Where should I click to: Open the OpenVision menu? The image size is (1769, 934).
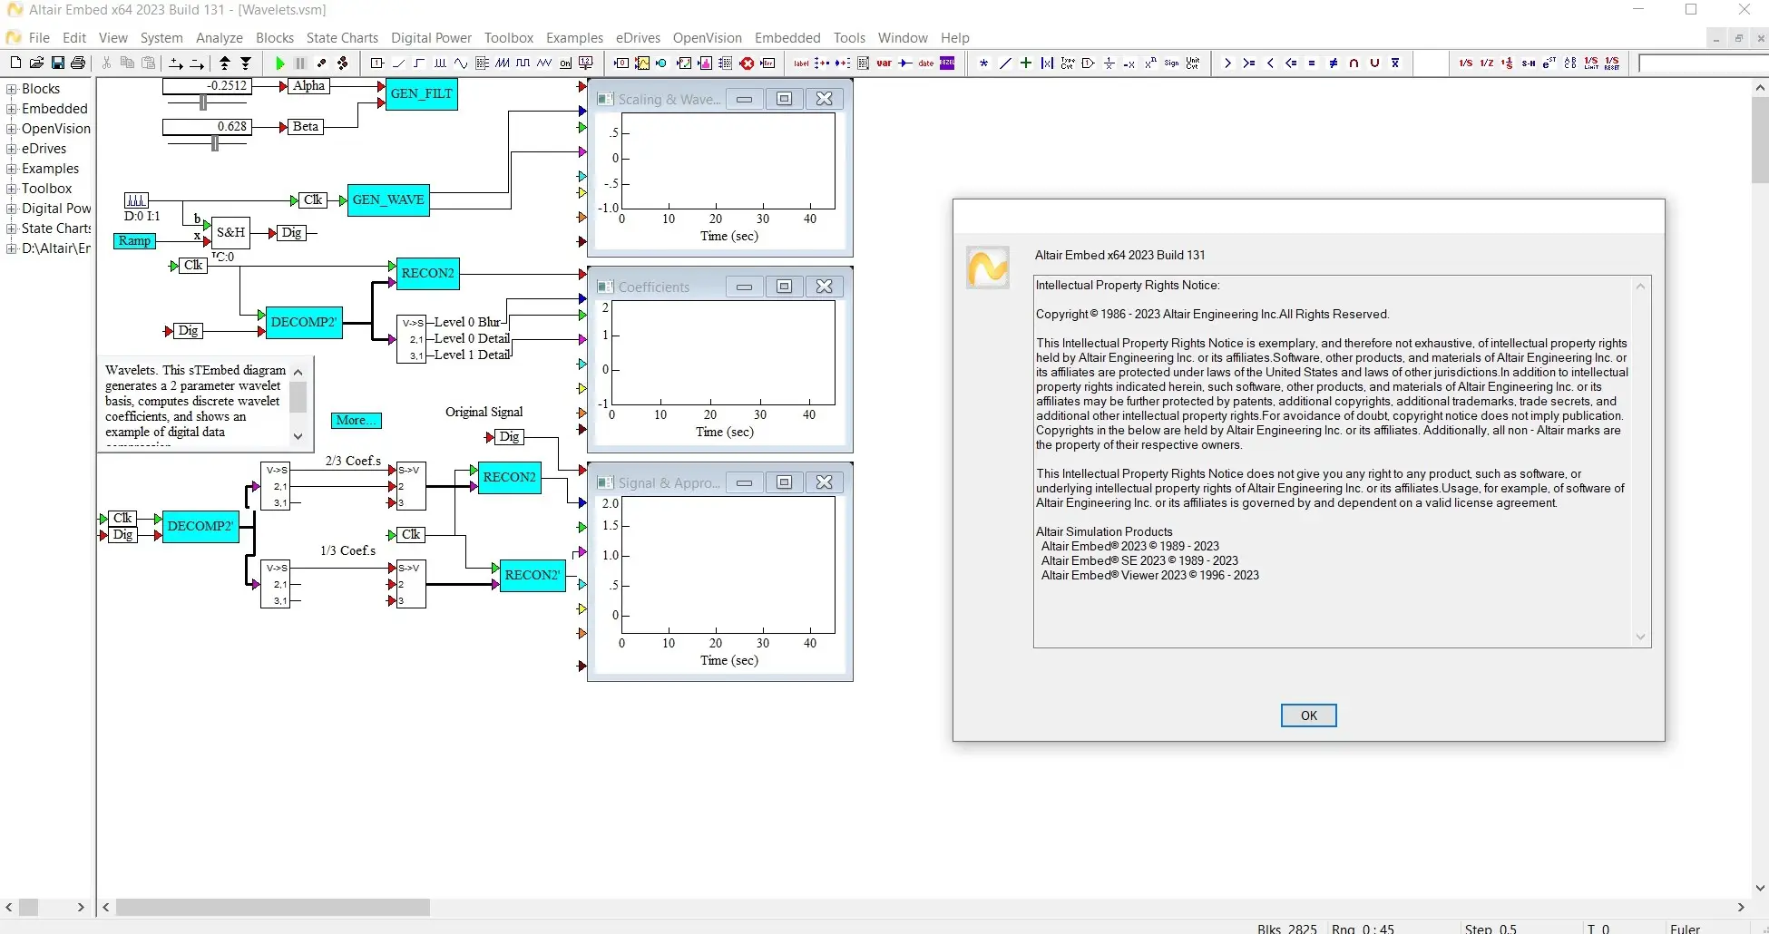click(707, 37)
